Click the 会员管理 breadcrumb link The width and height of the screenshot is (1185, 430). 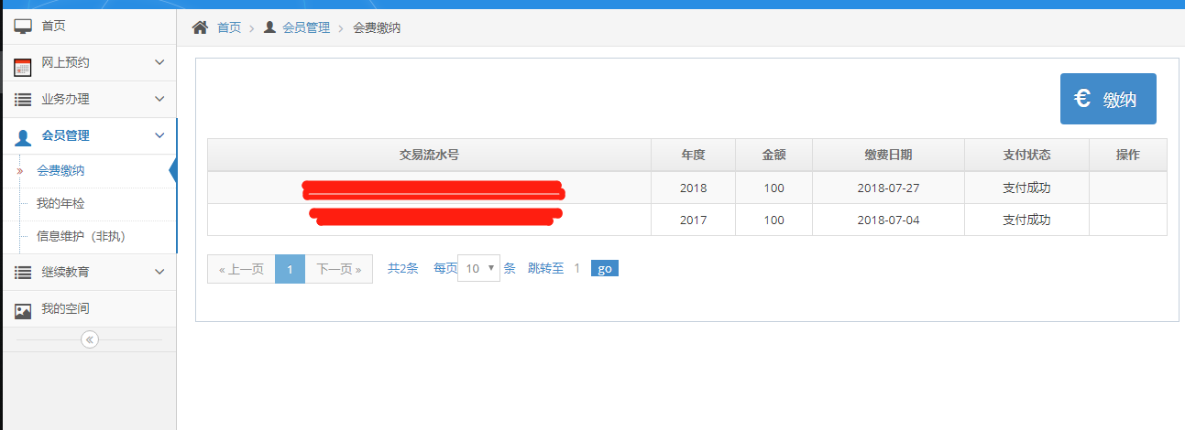pos(306,27)
